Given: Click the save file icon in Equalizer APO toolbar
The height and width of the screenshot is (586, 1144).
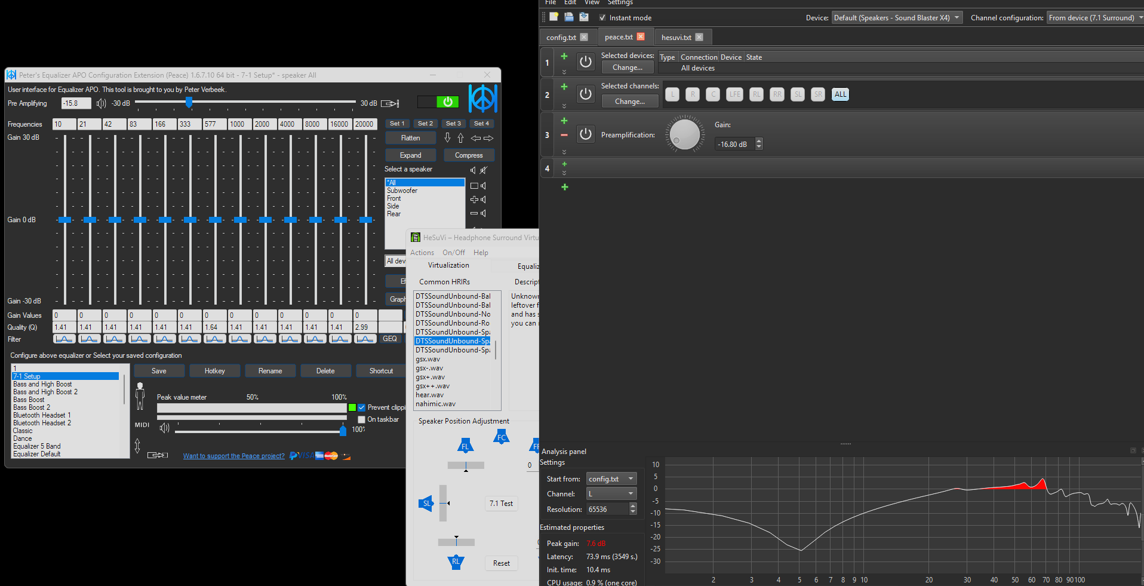Looking at the screenshot, I should pos(584,17).
